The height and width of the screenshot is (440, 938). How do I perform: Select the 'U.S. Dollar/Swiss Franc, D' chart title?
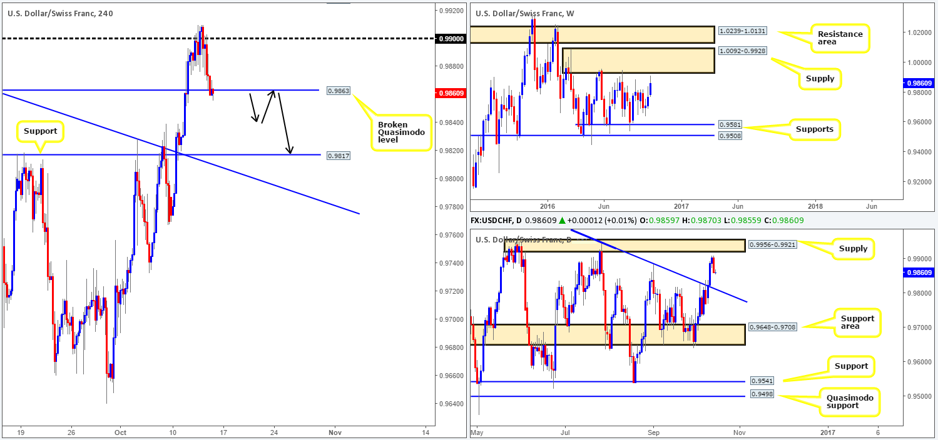point(523,240)
